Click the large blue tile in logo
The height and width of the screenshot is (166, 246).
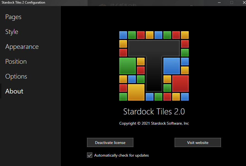(x=171, y=66)
